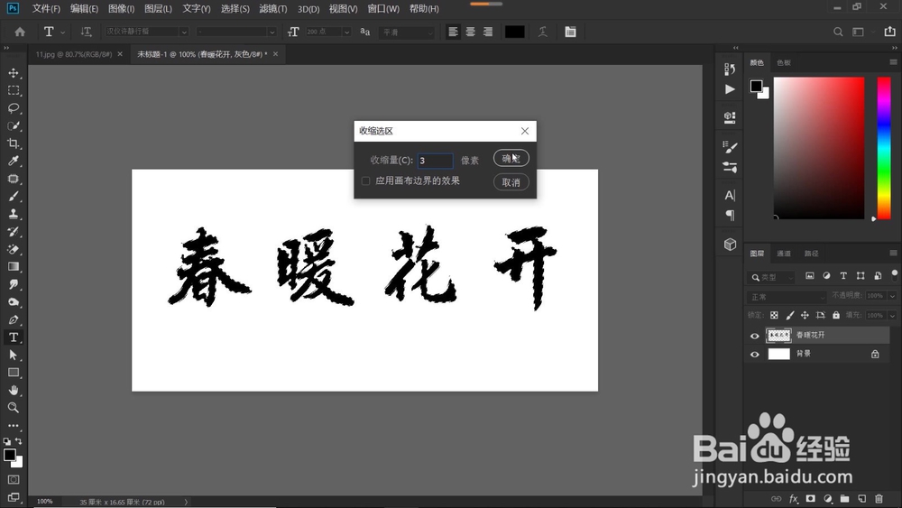Viewport: 902px width, 508px height.
Task: Toggle filter for pixel layers
Action: point(809,276)
